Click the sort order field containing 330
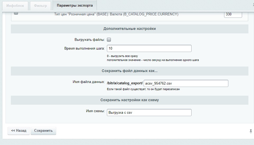254x145 pixels. (x=233, y=14)
